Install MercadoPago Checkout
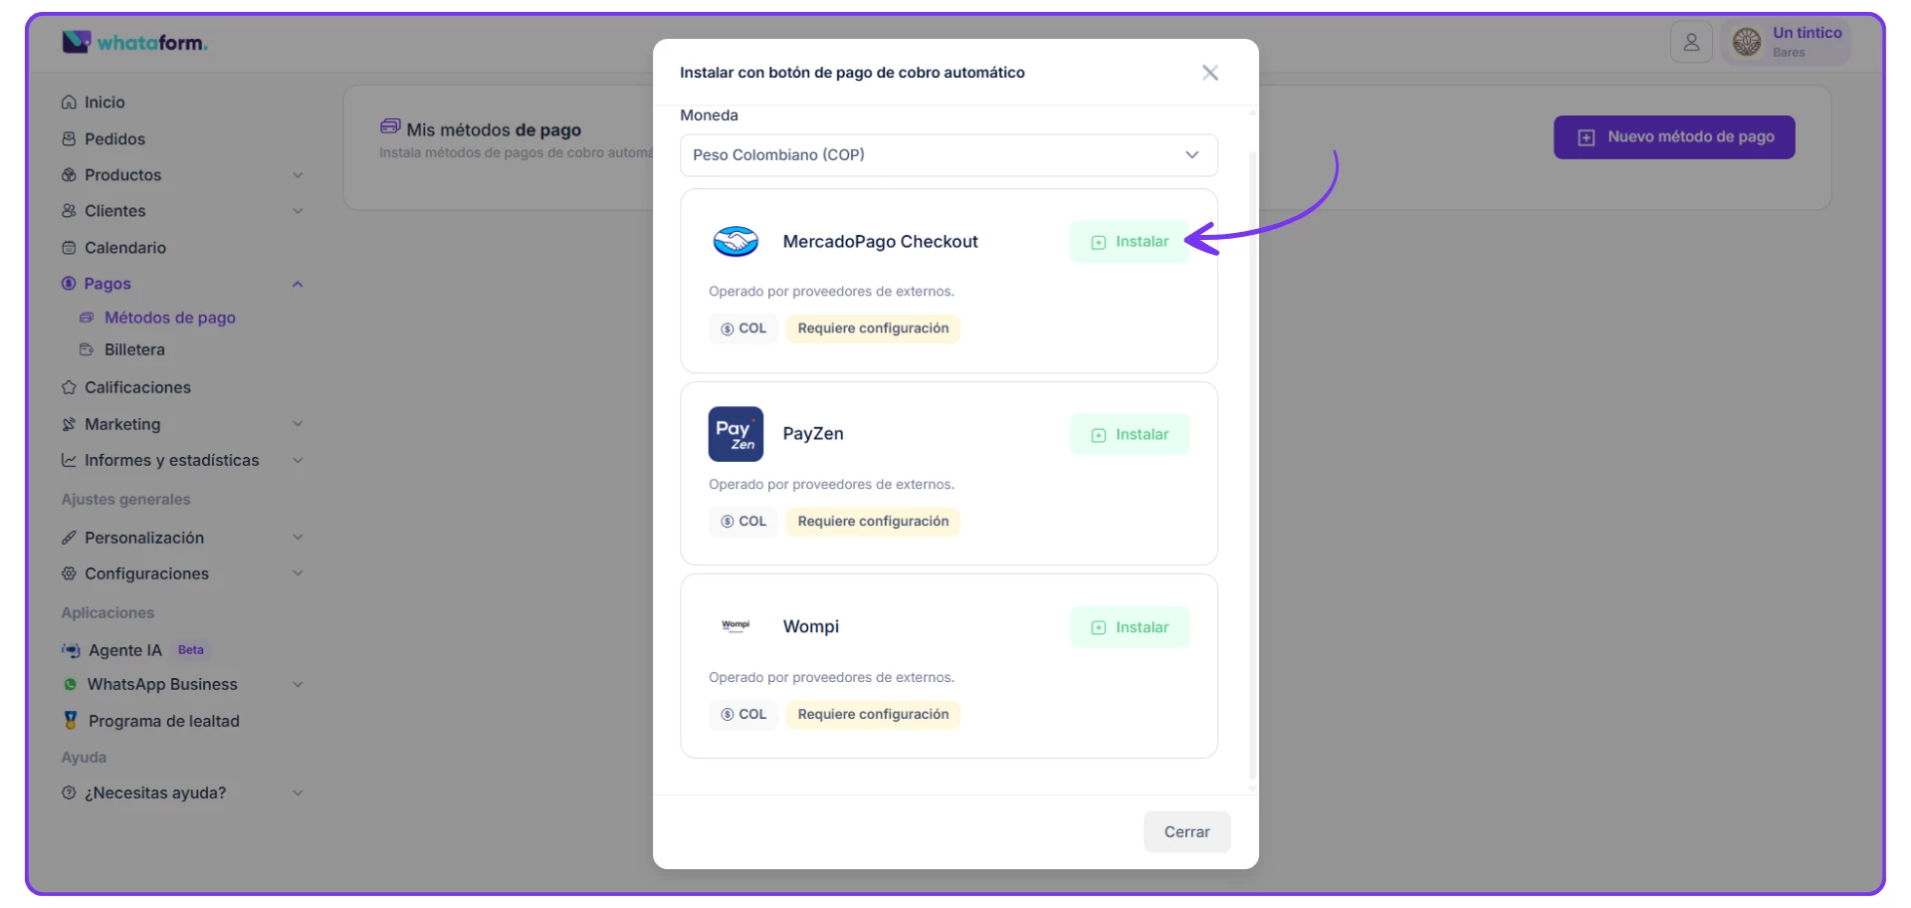1911x908 pixels. tap(1130, 242)
